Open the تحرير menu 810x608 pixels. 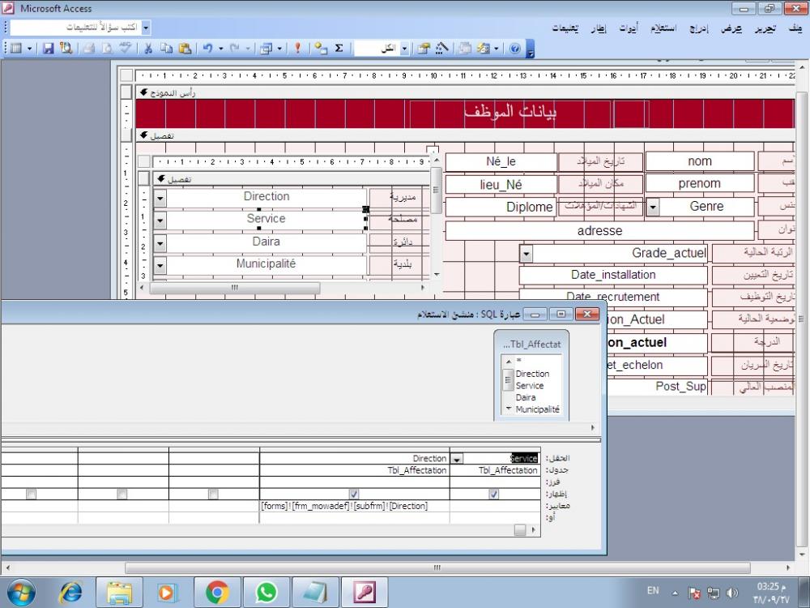765,28
